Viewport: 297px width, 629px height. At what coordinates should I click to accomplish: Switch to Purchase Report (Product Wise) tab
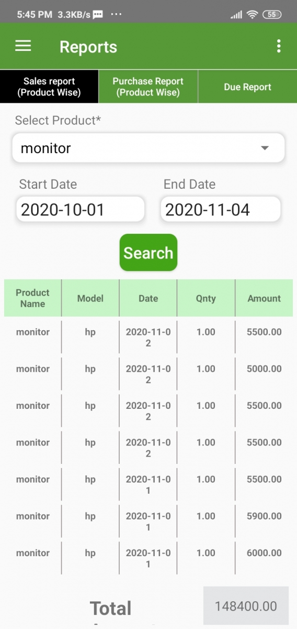pyautogui.click(x=148, y=87)
